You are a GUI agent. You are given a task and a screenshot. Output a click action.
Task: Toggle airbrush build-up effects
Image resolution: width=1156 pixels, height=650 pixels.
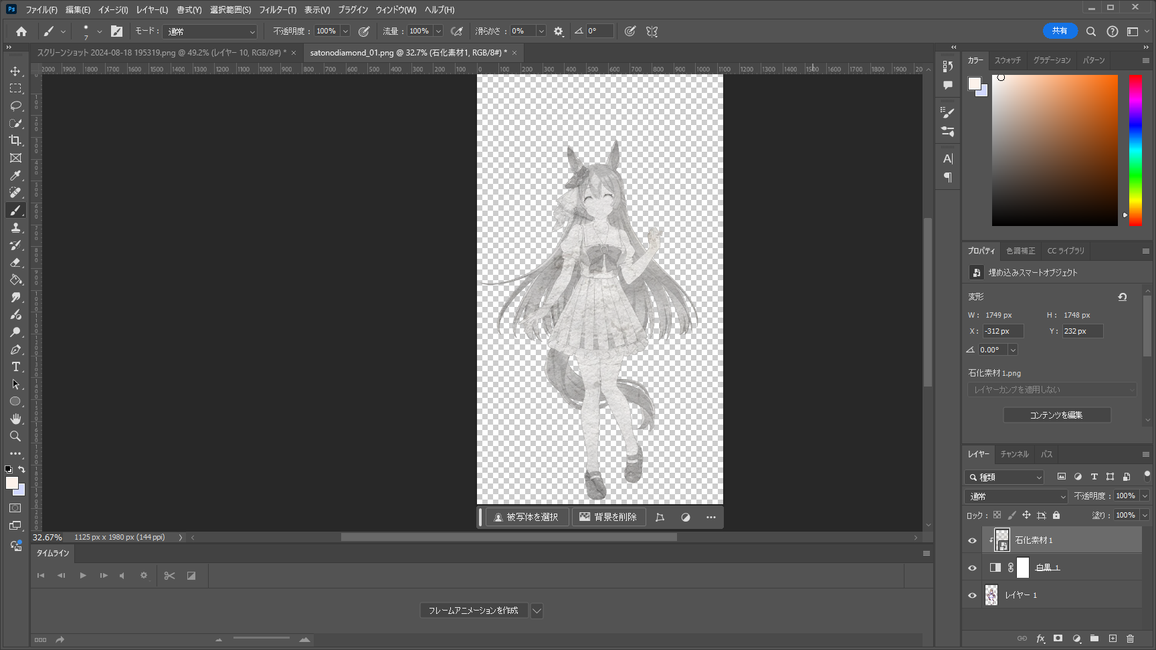click(457, 31)
